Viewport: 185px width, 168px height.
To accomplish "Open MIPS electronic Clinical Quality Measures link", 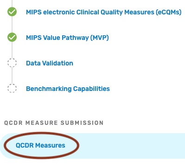I will click(103, 12).
